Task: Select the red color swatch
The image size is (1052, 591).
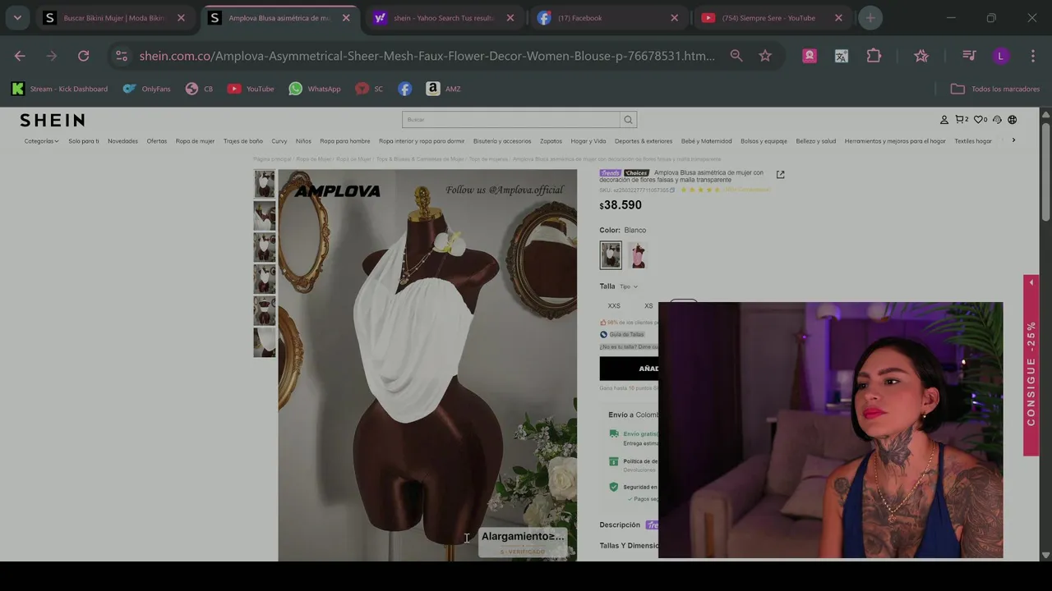Action: pos(638,255)
